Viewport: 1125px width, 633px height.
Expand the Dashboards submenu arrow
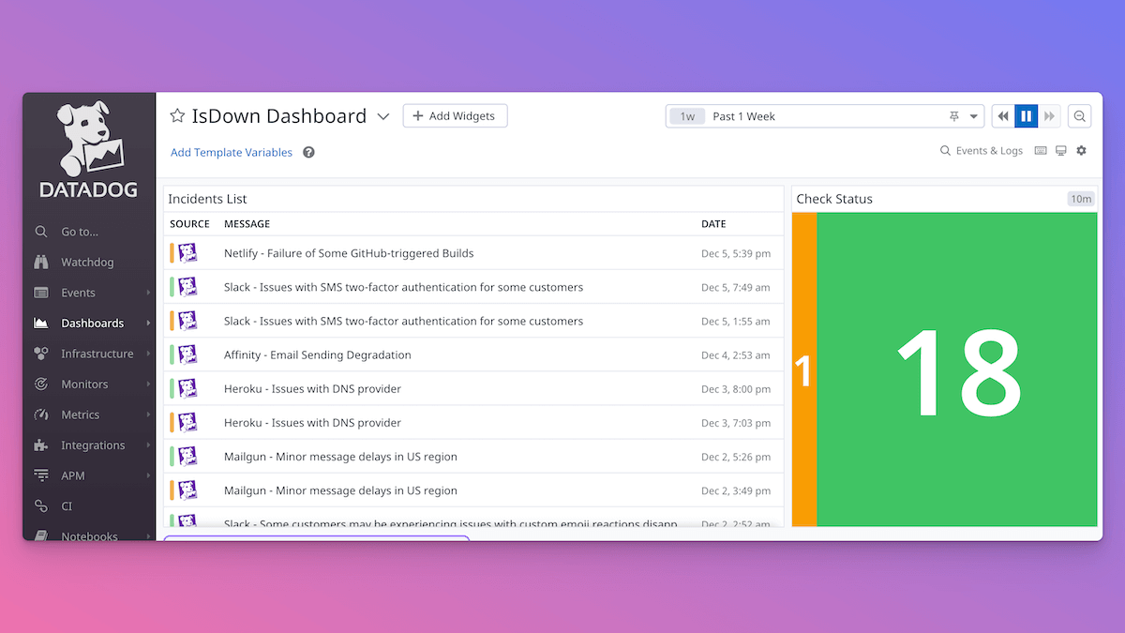(x=148, y=324)
